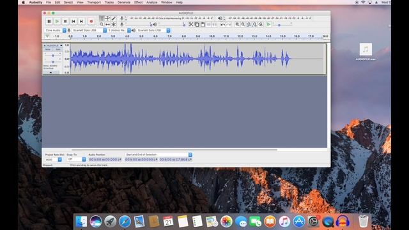Click the recording meter microphone icon
Viewport: 409px width, 230px height.
point(122,19)
